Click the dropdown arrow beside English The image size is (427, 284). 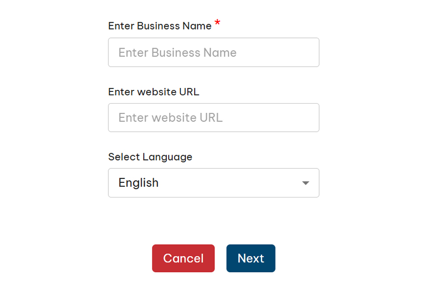click(x=305, y=183)
